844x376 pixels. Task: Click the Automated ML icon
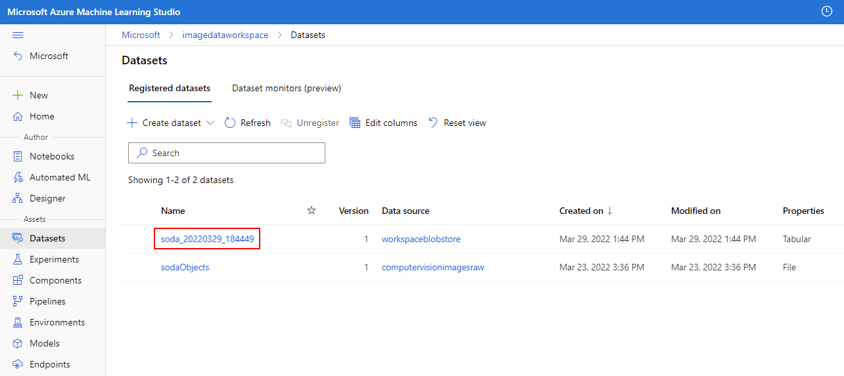point(18,177)
